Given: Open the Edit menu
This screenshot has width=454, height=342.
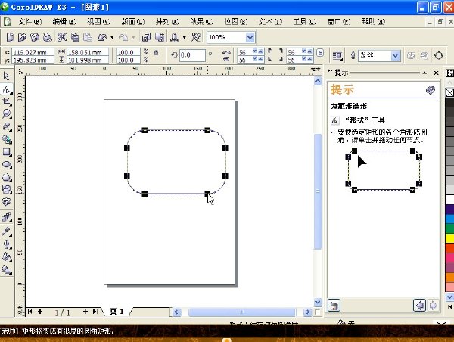Looking at the screenshot, I should point(64,22).
